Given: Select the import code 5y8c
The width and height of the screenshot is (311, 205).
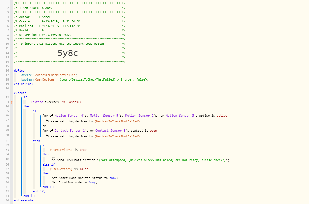Looking at the screenshot, I should click(x=68, y=53).
